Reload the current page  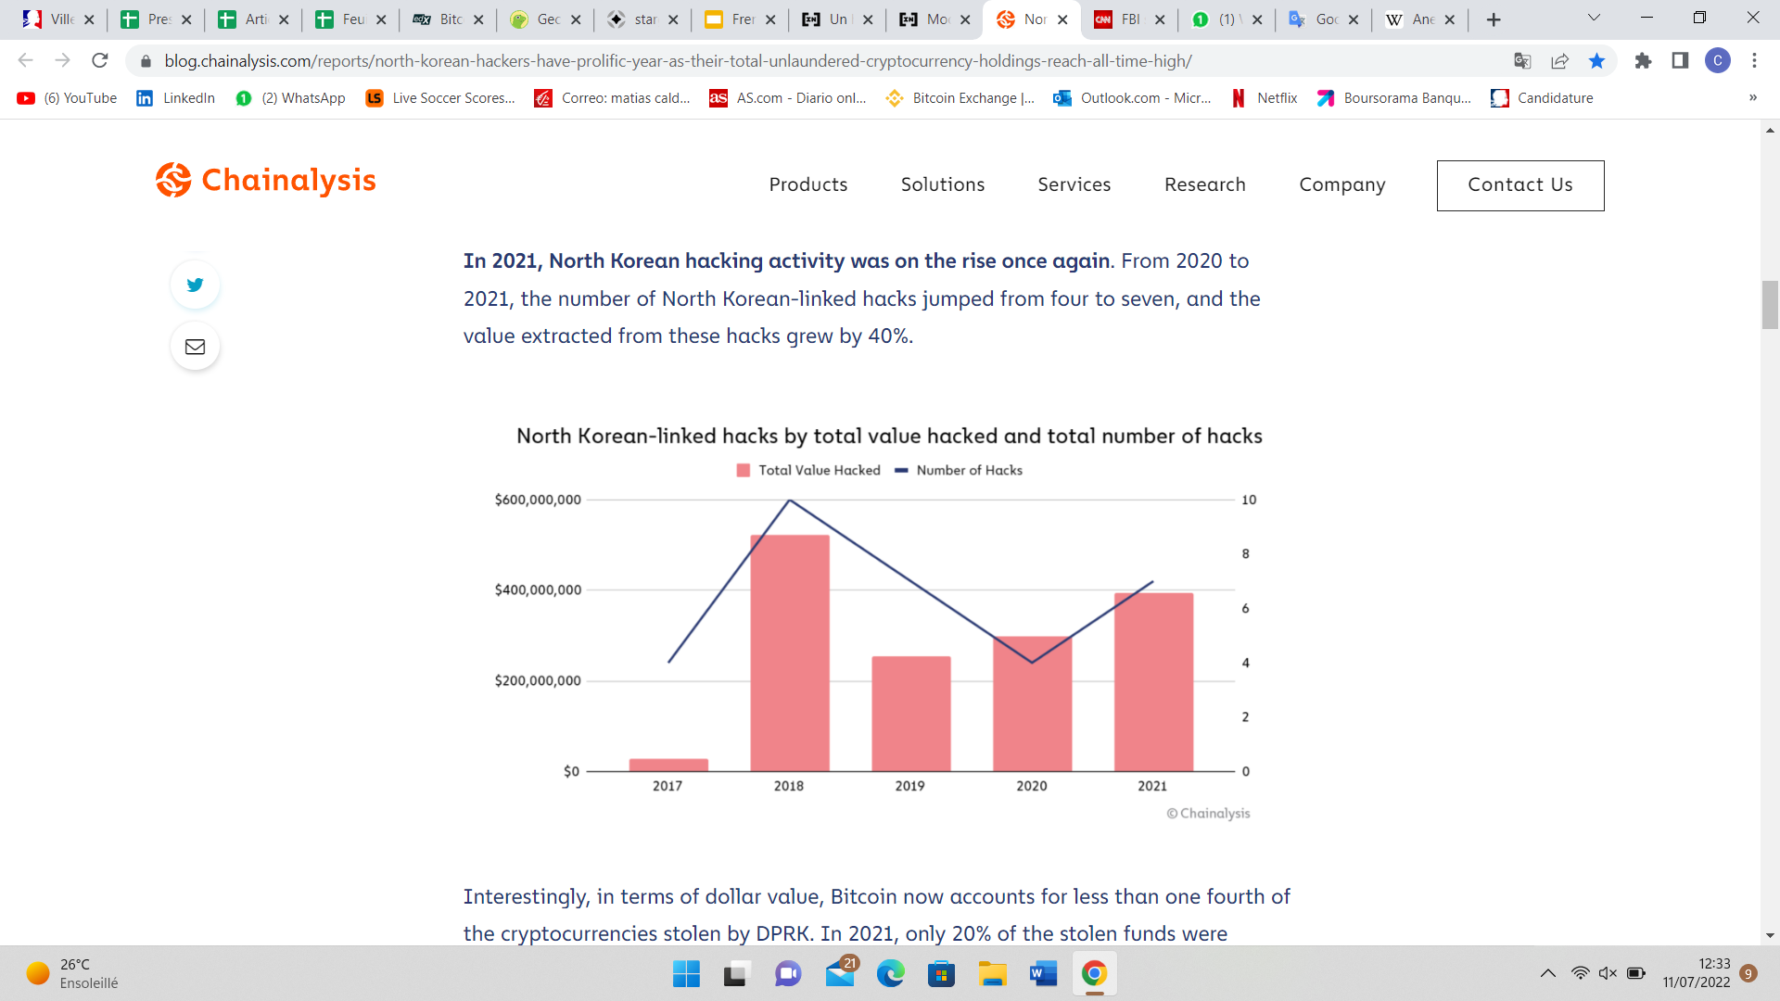100,61
